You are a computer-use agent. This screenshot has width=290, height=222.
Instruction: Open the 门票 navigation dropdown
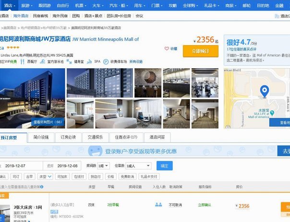click(157, 6)
